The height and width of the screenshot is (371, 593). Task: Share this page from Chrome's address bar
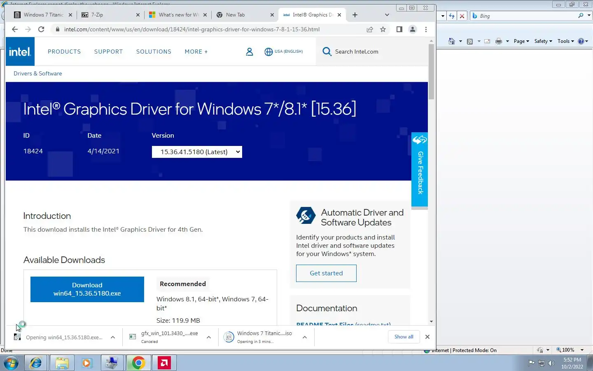click(x=370, y=29)
